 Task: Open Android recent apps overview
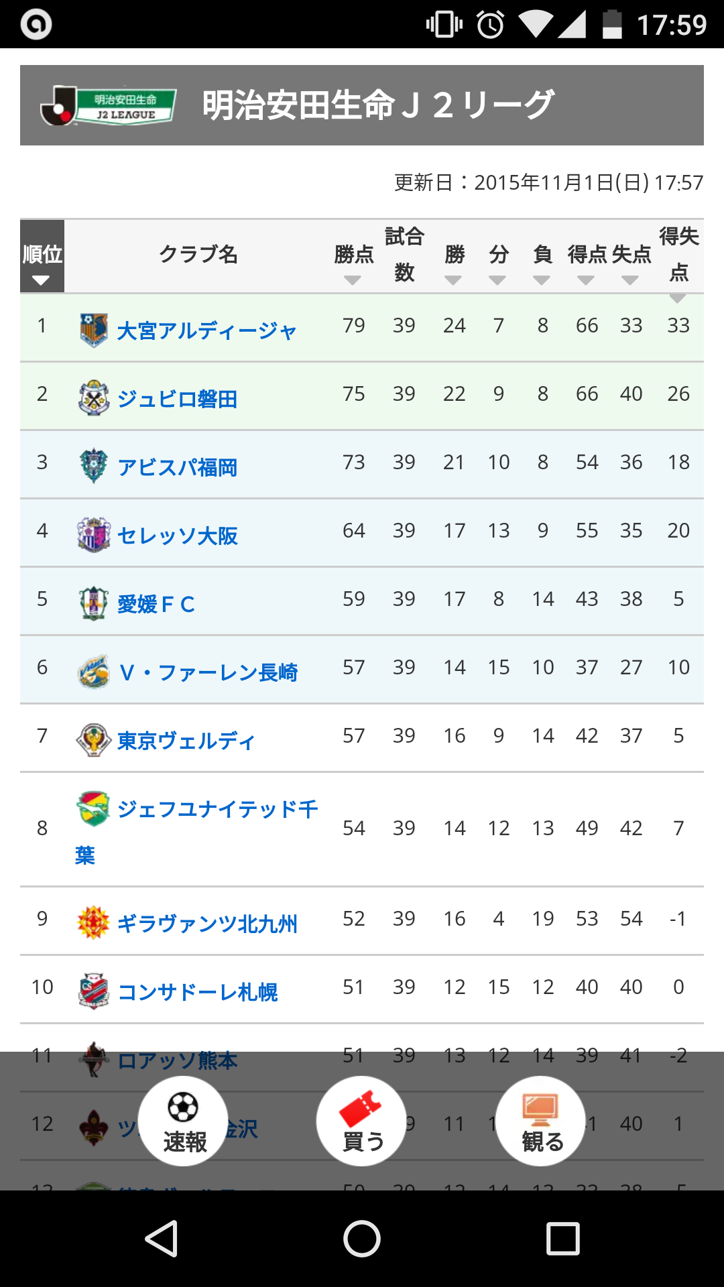tap(562, 1238)
